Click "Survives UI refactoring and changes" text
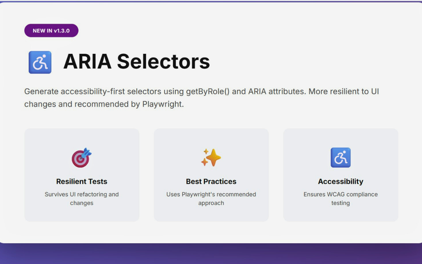The image size is (422, 264). point(81,199)
